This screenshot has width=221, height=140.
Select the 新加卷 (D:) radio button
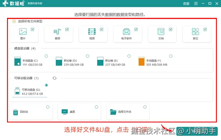pyautogui.click(x=88, y=56)
